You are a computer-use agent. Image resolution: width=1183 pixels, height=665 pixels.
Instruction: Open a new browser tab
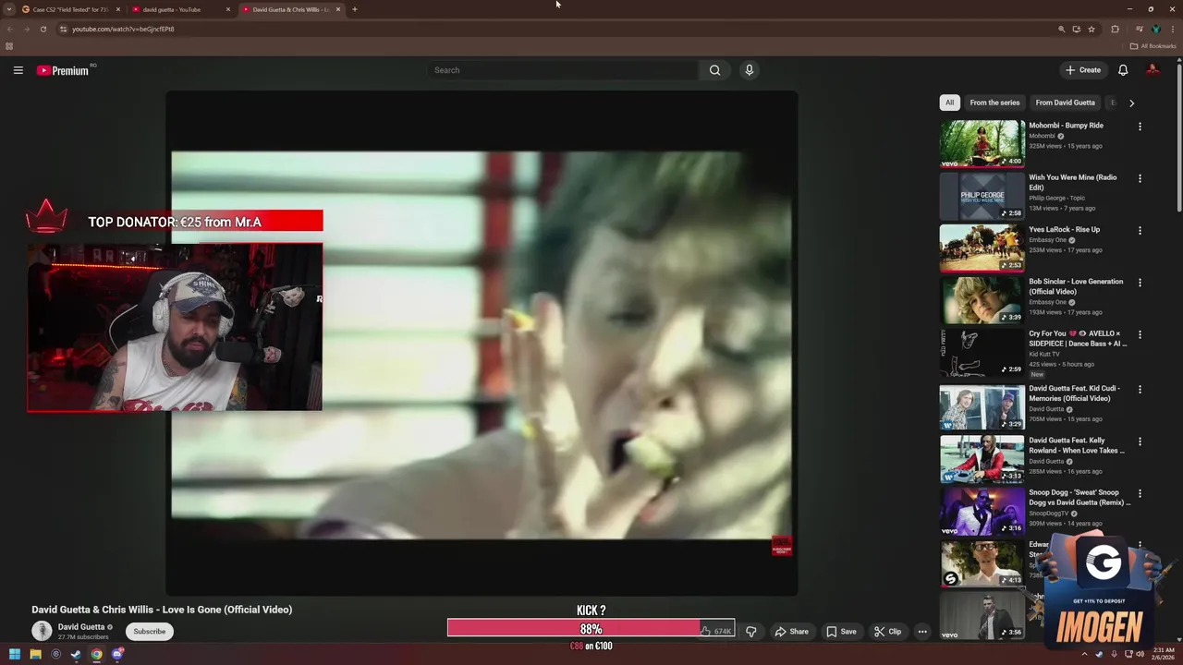click(355, 9)
